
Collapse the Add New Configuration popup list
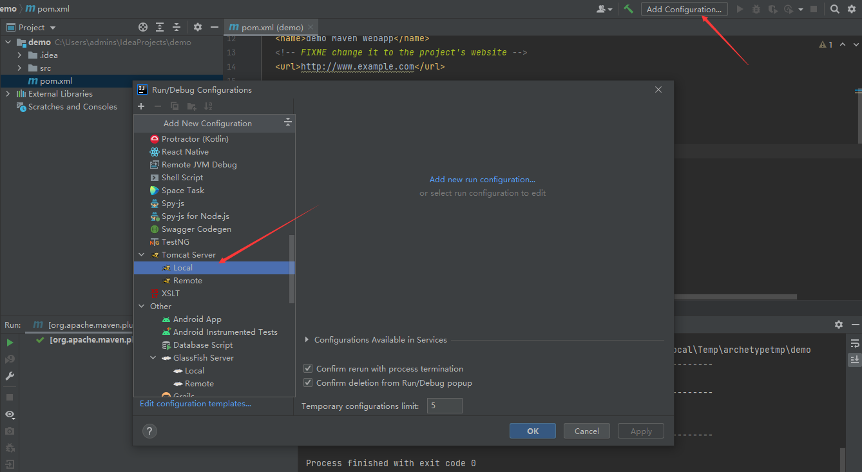288,122
